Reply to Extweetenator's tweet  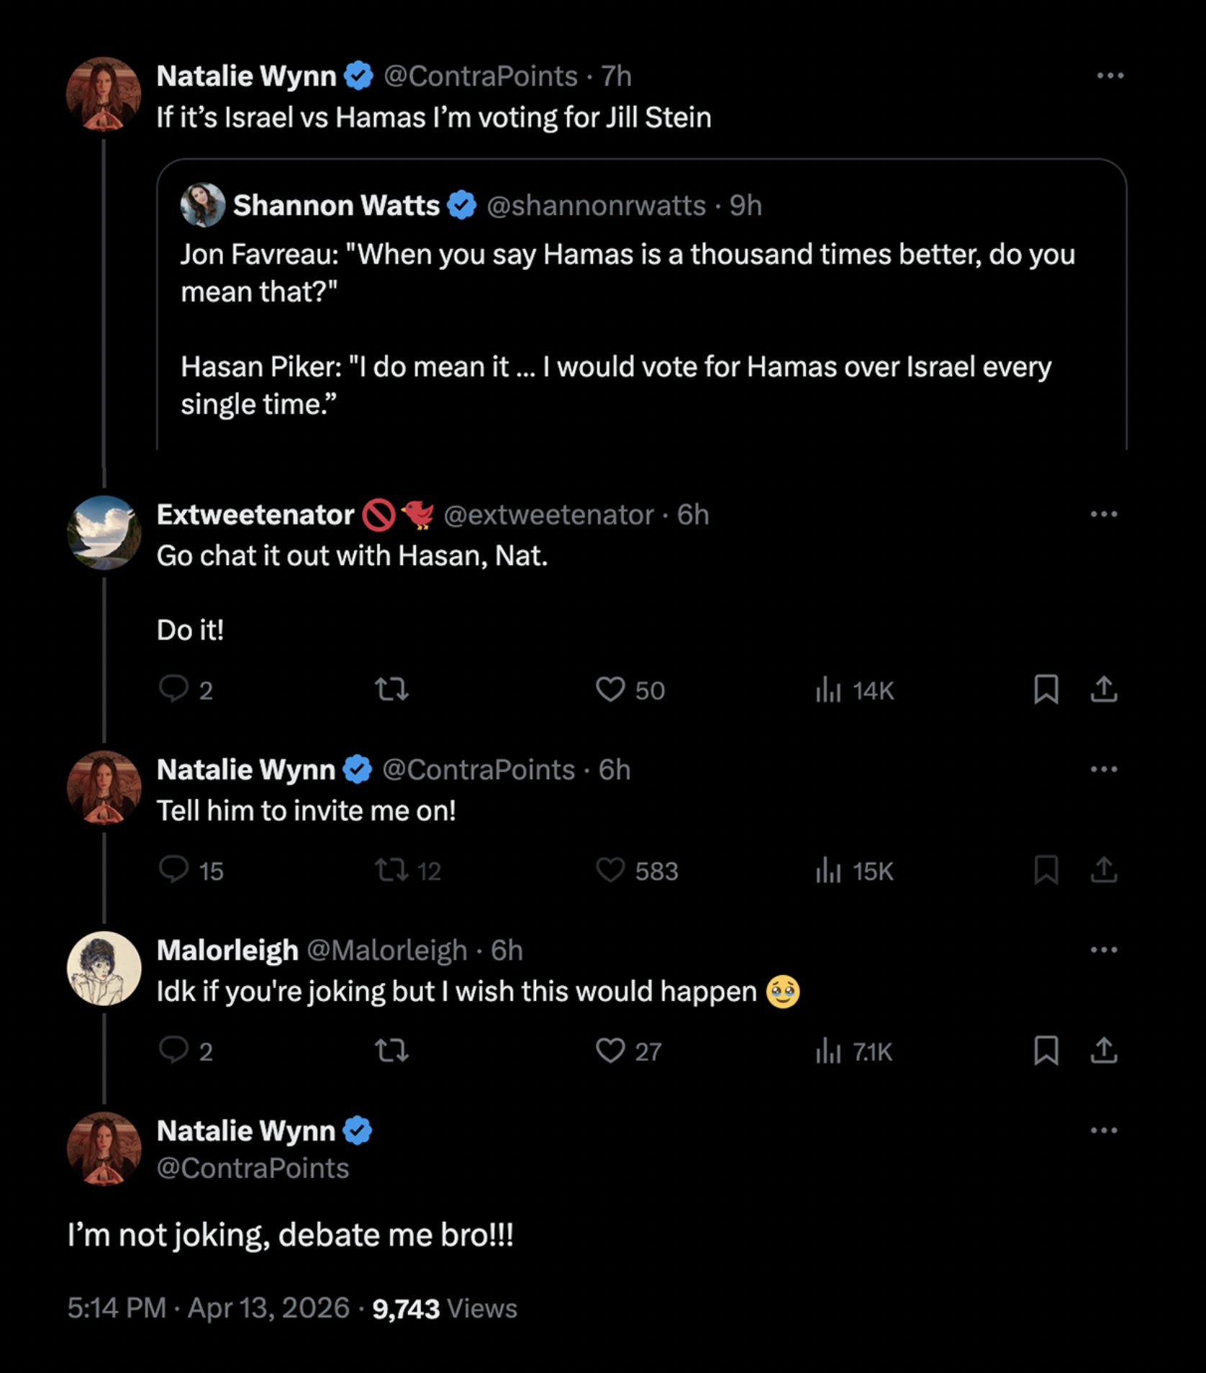tap(173, 689)
